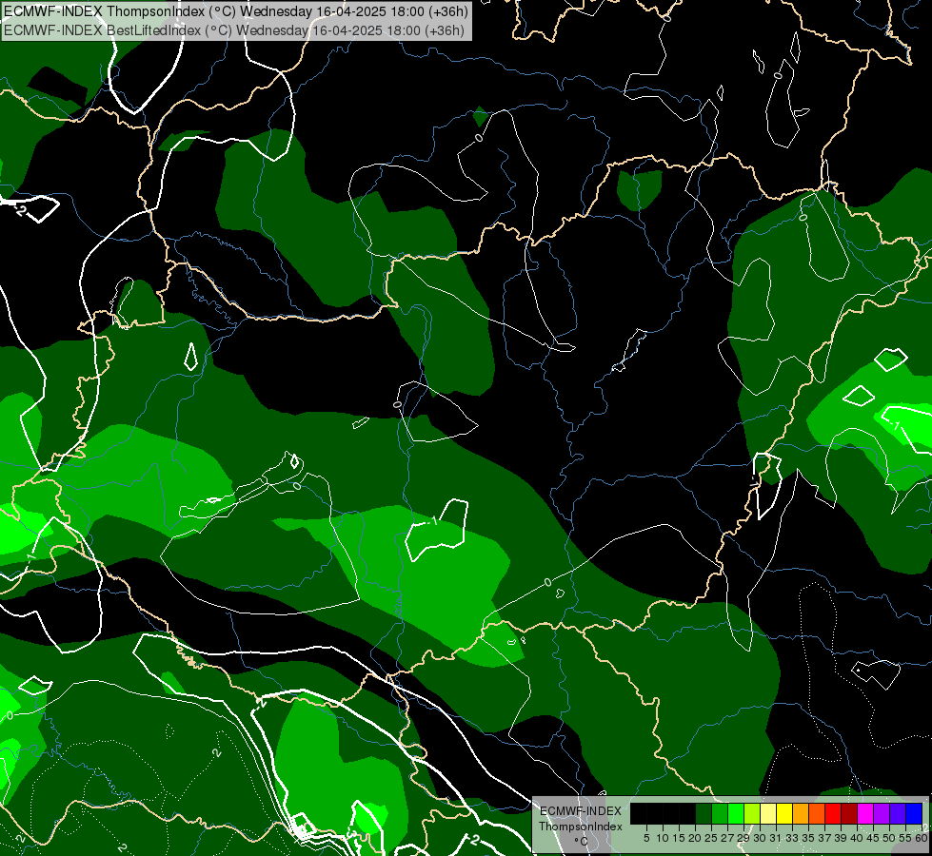Viewport: 932px width, 856px height.
Task: Select the orange-red legend swatch 35–37
Action: point(817,814)
